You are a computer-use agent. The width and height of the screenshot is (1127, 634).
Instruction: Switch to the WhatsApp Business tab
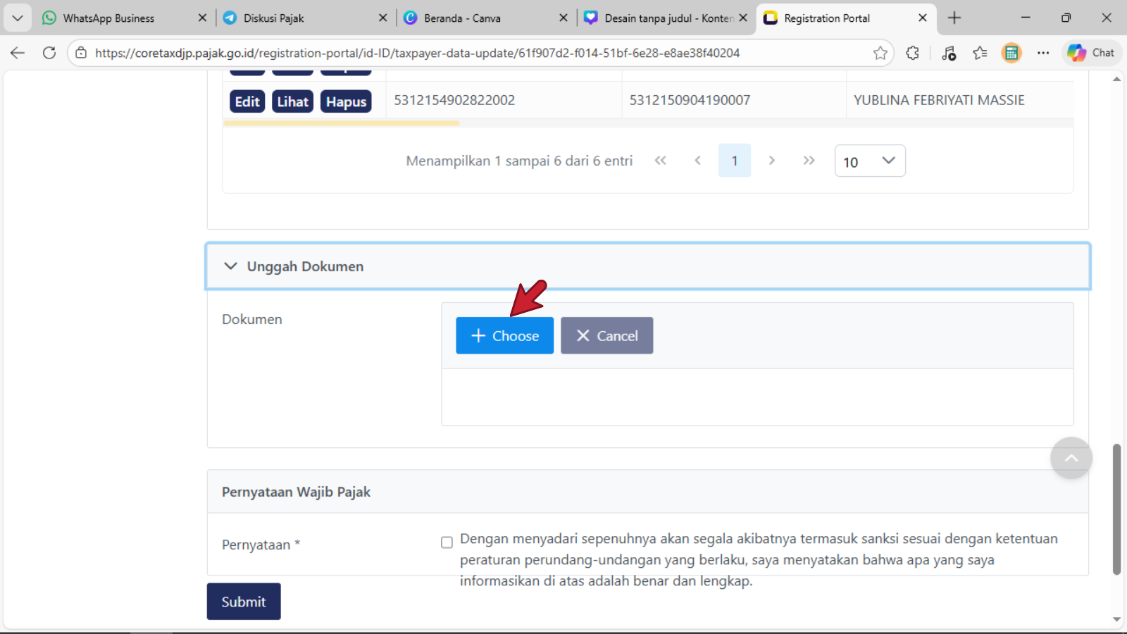click(x=108, y=18)
